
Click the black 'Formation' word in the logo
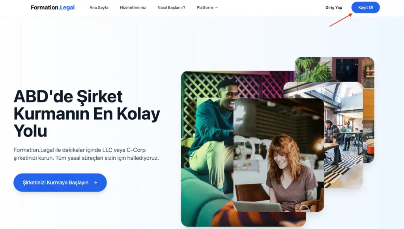click(45, 7)
